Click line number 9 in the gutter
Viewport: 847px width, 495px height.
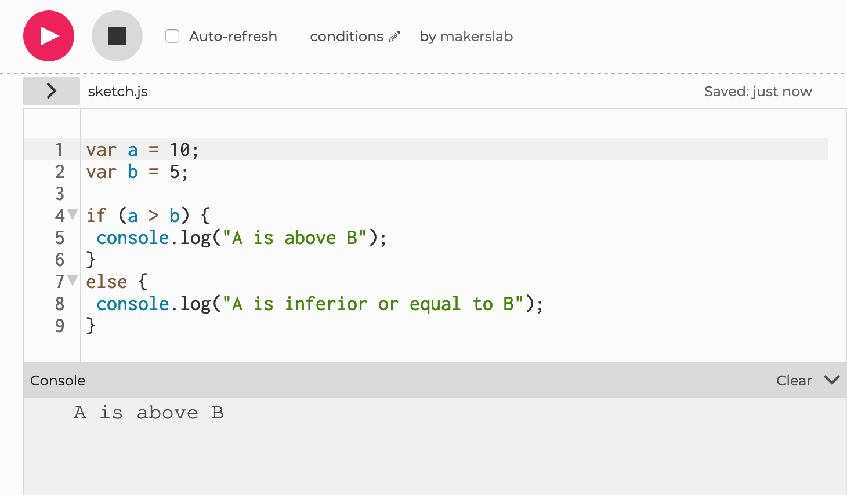click(x=60, y=326)
